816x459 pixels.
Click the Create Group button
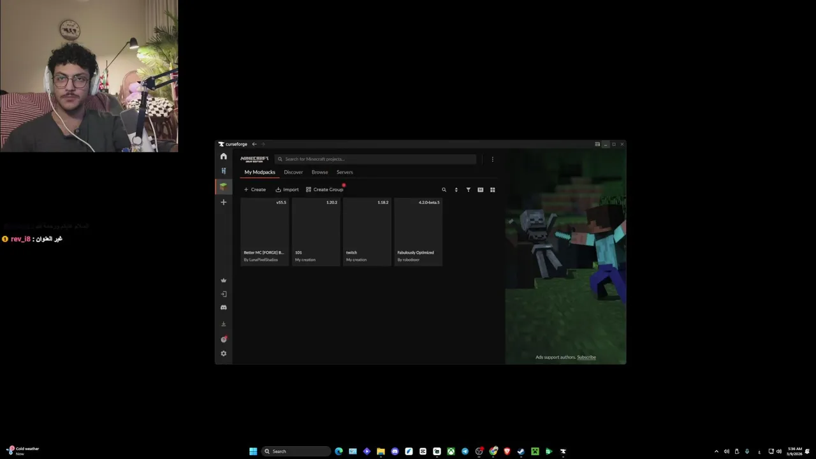[x=324, y=189]
